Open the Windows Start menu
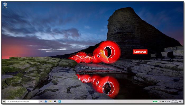 [4, 102]
